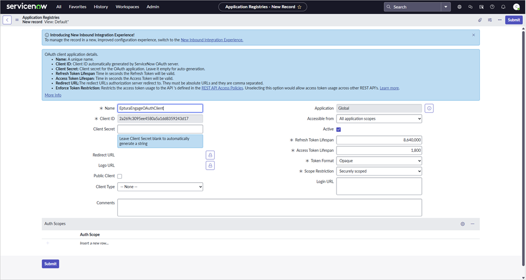Open the Accessible from dropdown
The width and height of the screenshot is (526, 280).
tap(379, 118)
